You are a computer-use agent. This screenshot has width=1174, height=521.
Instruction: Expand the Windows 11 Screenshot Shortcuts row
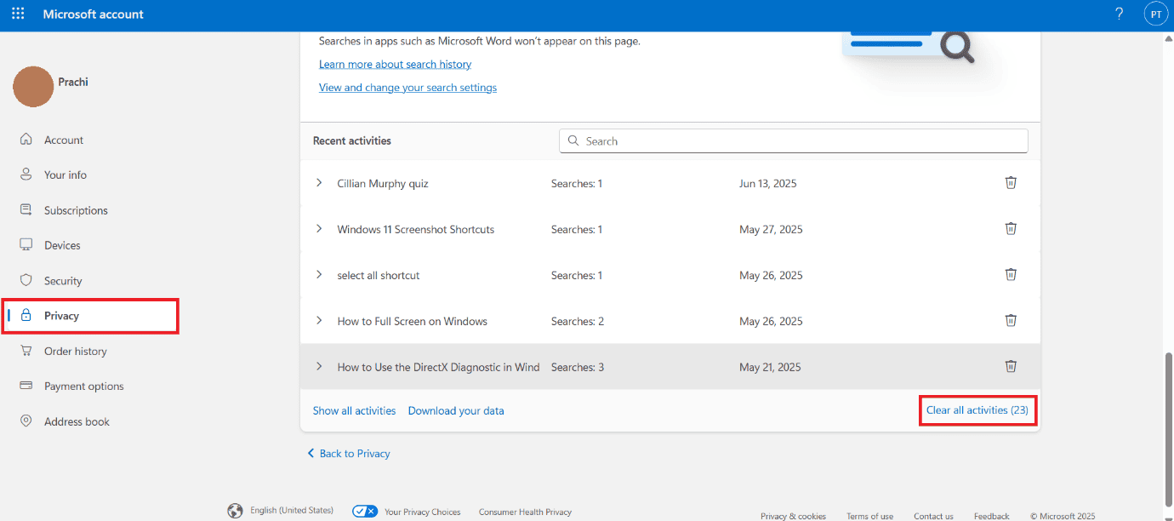(x=319, y=229)
